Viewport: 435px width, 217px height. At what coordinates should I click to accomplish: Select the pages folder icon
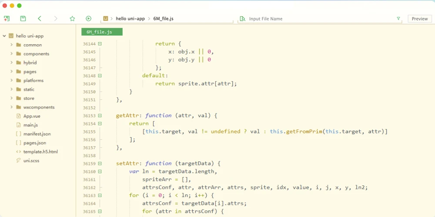pos(19,72)
